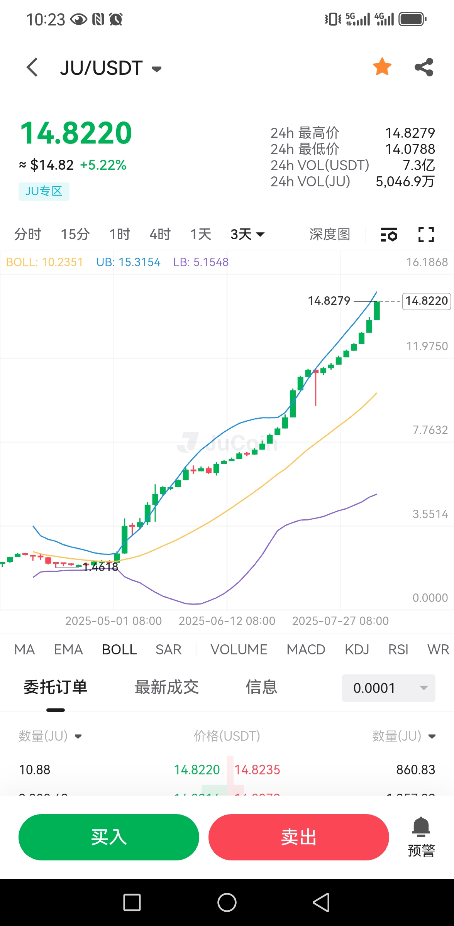This screenshot has height=926, width=454.
Task: Toggle the orange favorite star
Action: click(x=382, y=67)
